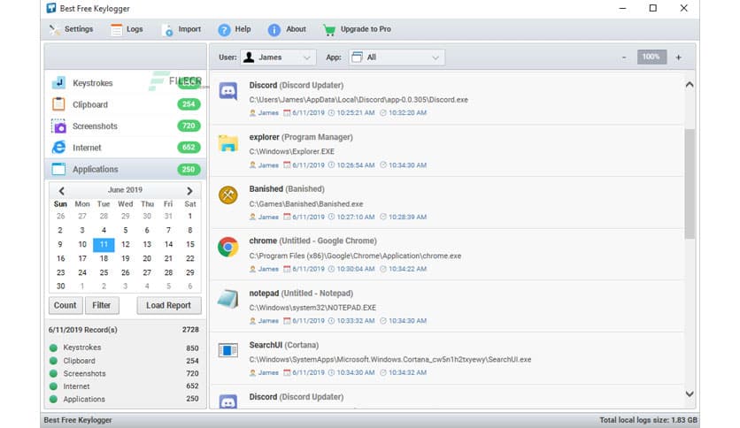The height and width of the screenshot is (428, 740).
Task: Click the About info icon
Action: coord(274,30)
